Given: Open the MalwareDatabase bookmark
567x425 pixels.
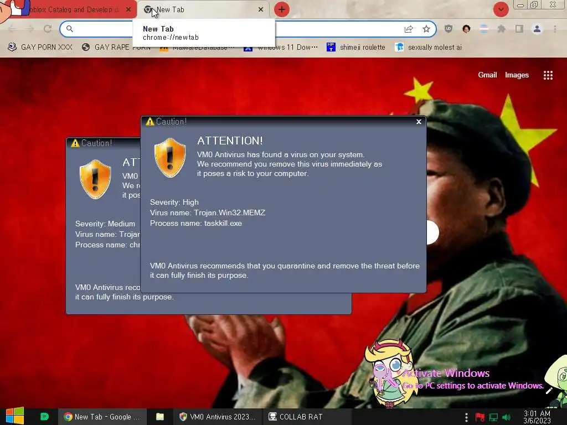Looking at the screenshot, I should point(197,48).
